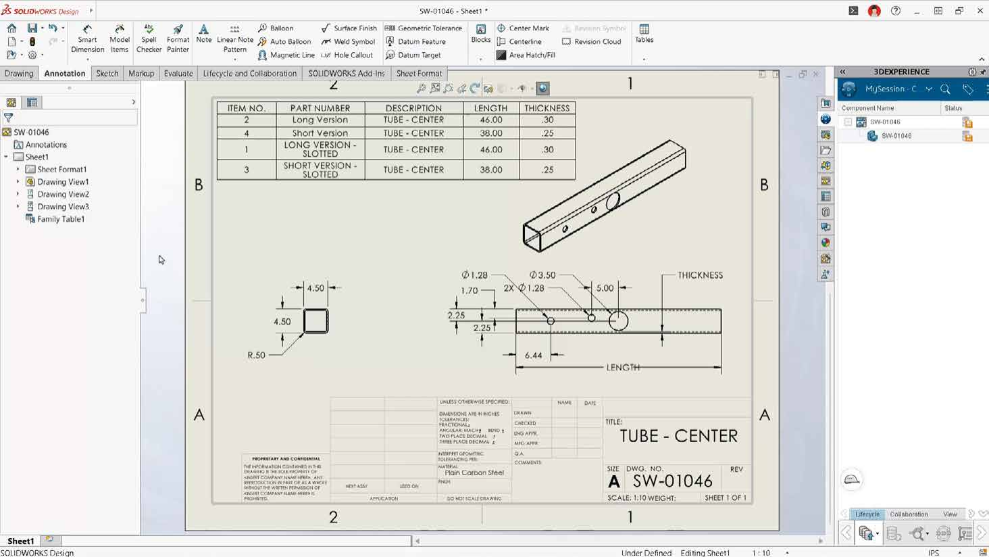Open the Lifecycle and Collaboration tab
This screenshot has width=989, height=557.
click(249, 73)
